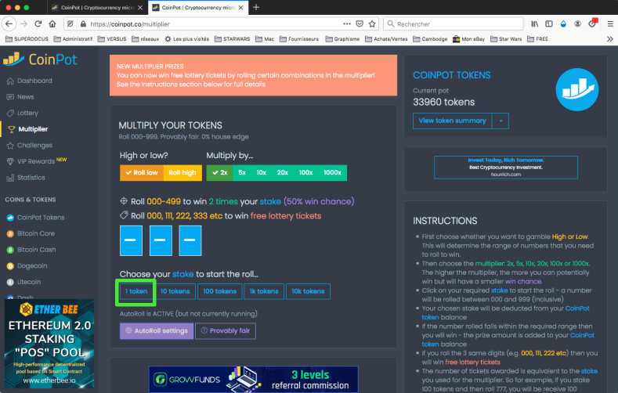Switch to the first CoinPot browser tab
Viewport: 618px width, 393px height.
tap(96, 8)
